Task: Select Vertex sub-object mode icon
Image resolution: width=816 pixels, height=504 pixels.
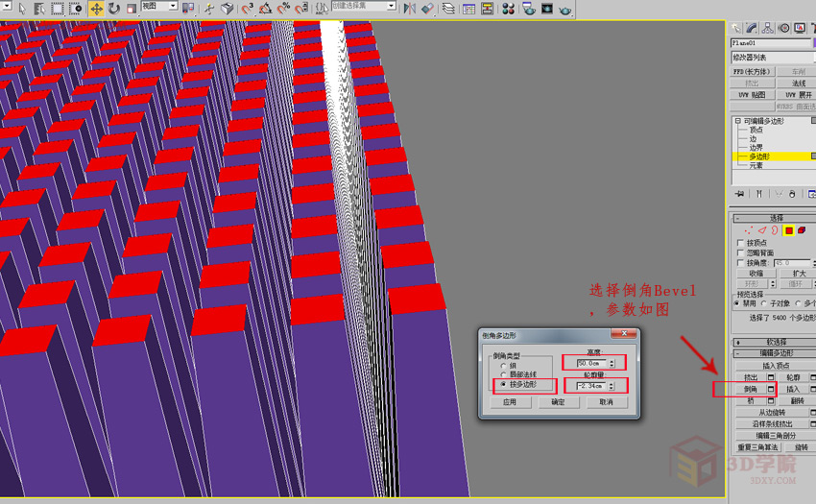Action: tap(749, 230)
